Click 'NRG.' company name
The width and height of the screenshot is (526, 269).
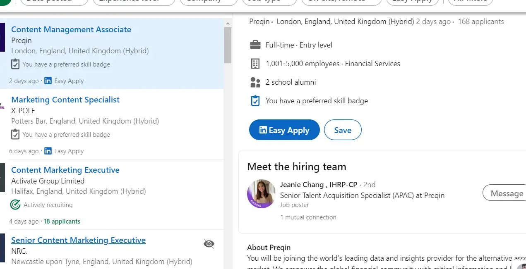click(x=19, y=251)
